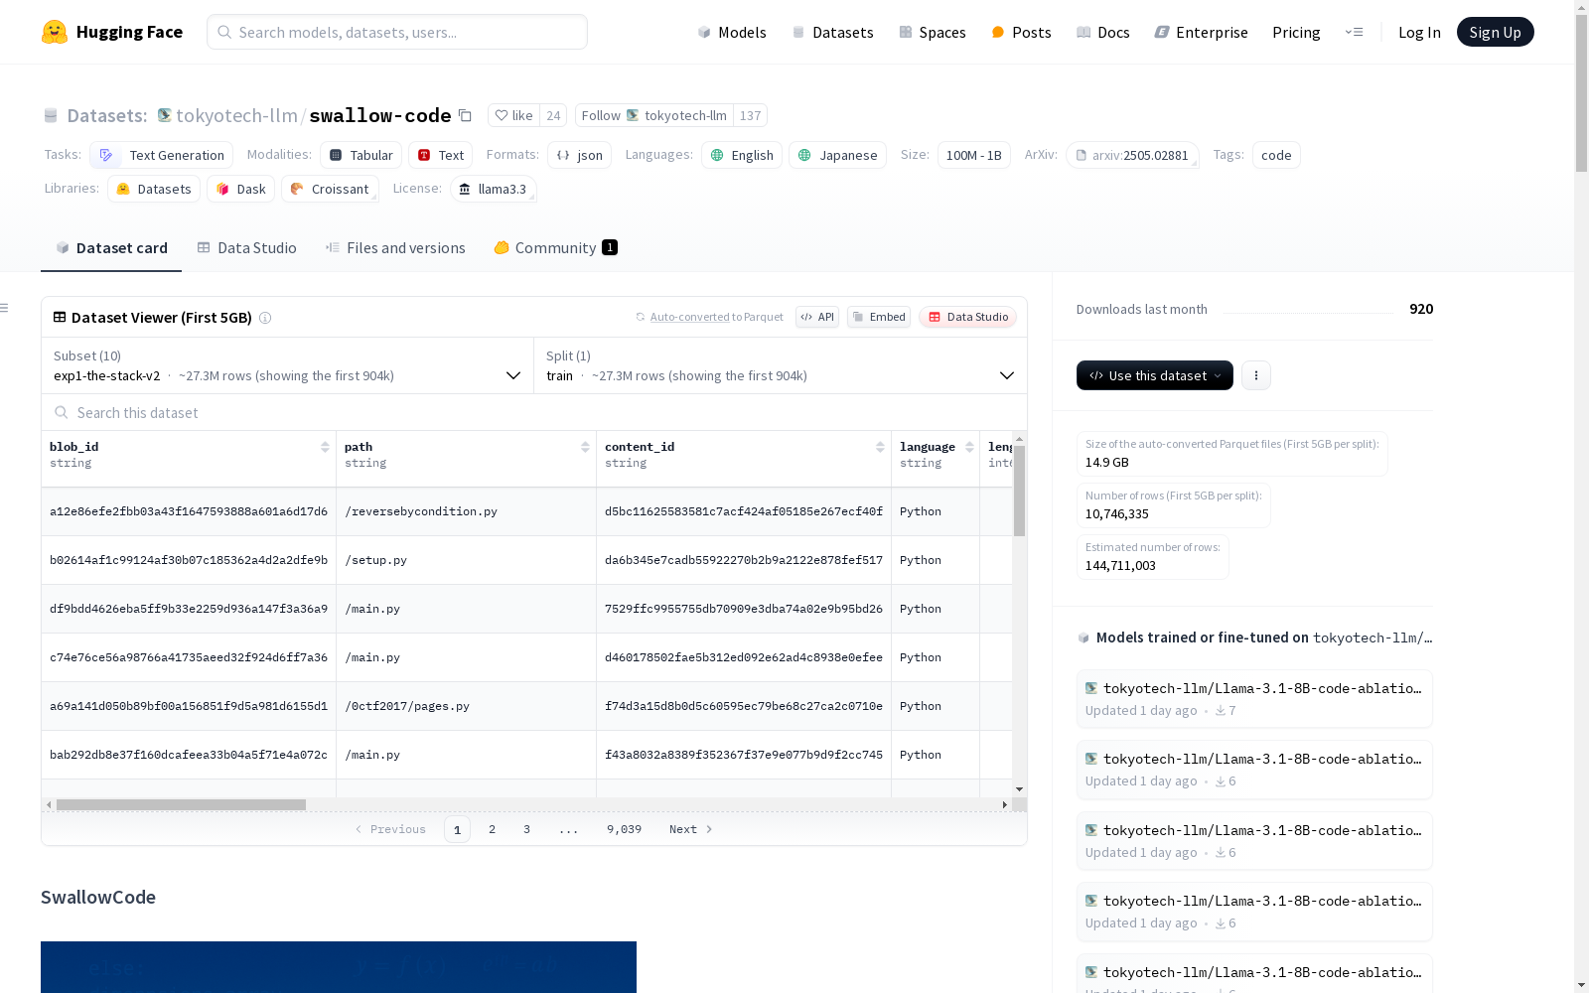
Task: Open the three-dot more options menu
Action: (1255, 375)
